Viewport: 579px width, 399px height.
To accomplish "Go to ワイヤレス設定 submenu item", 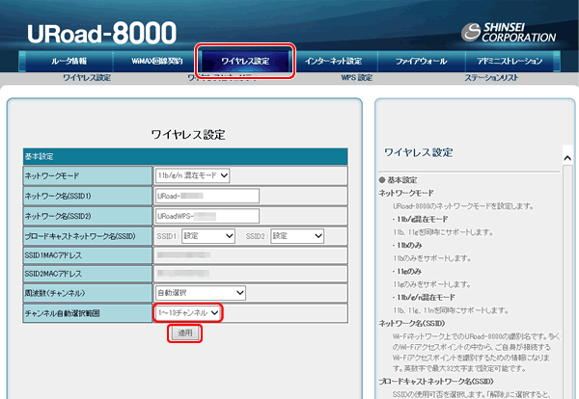I will (87, 78).
